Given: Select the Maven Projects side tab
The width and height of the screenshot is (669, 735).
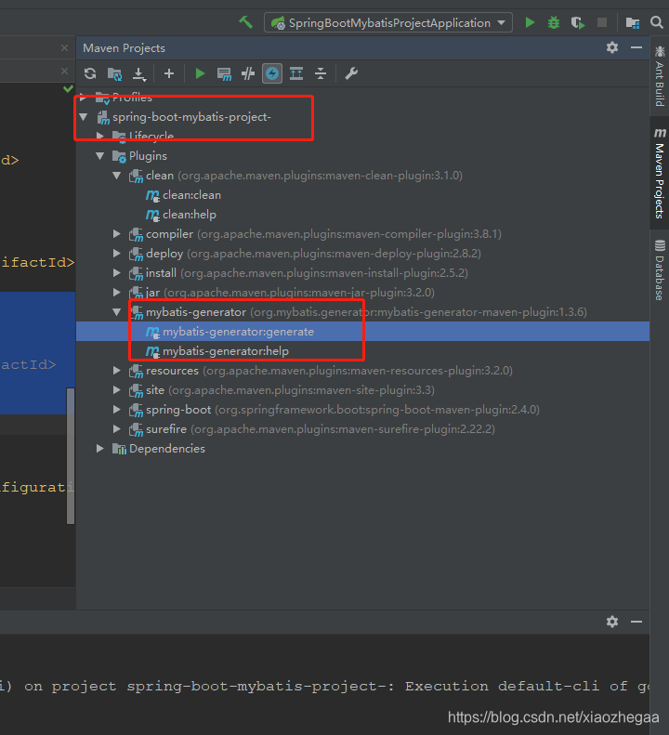Looking at the screenshot, I should coord(660,173).
